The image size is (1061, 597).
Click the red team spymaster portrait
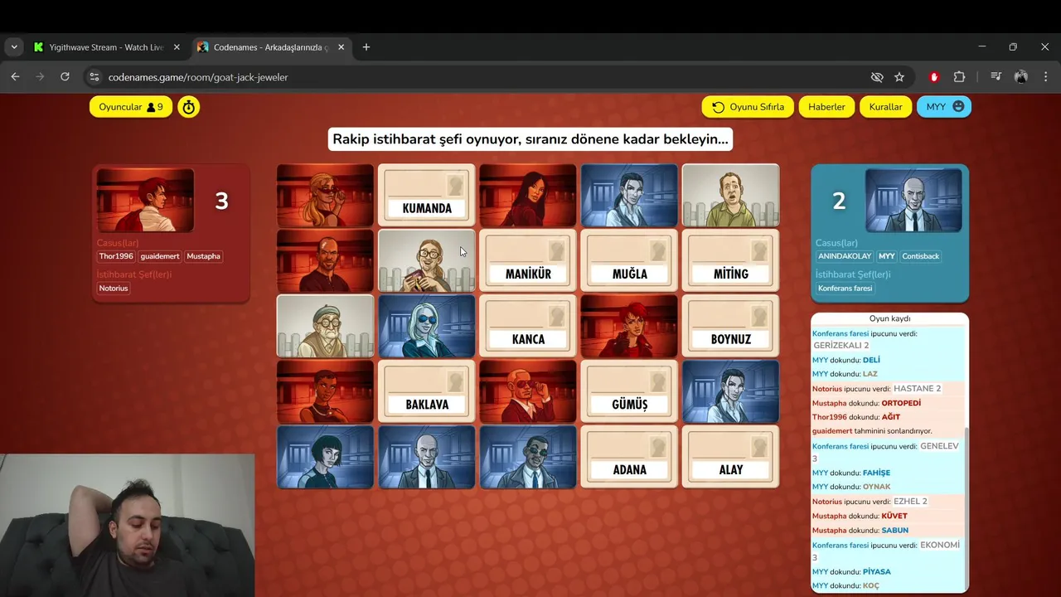click(x=145, y=201)
